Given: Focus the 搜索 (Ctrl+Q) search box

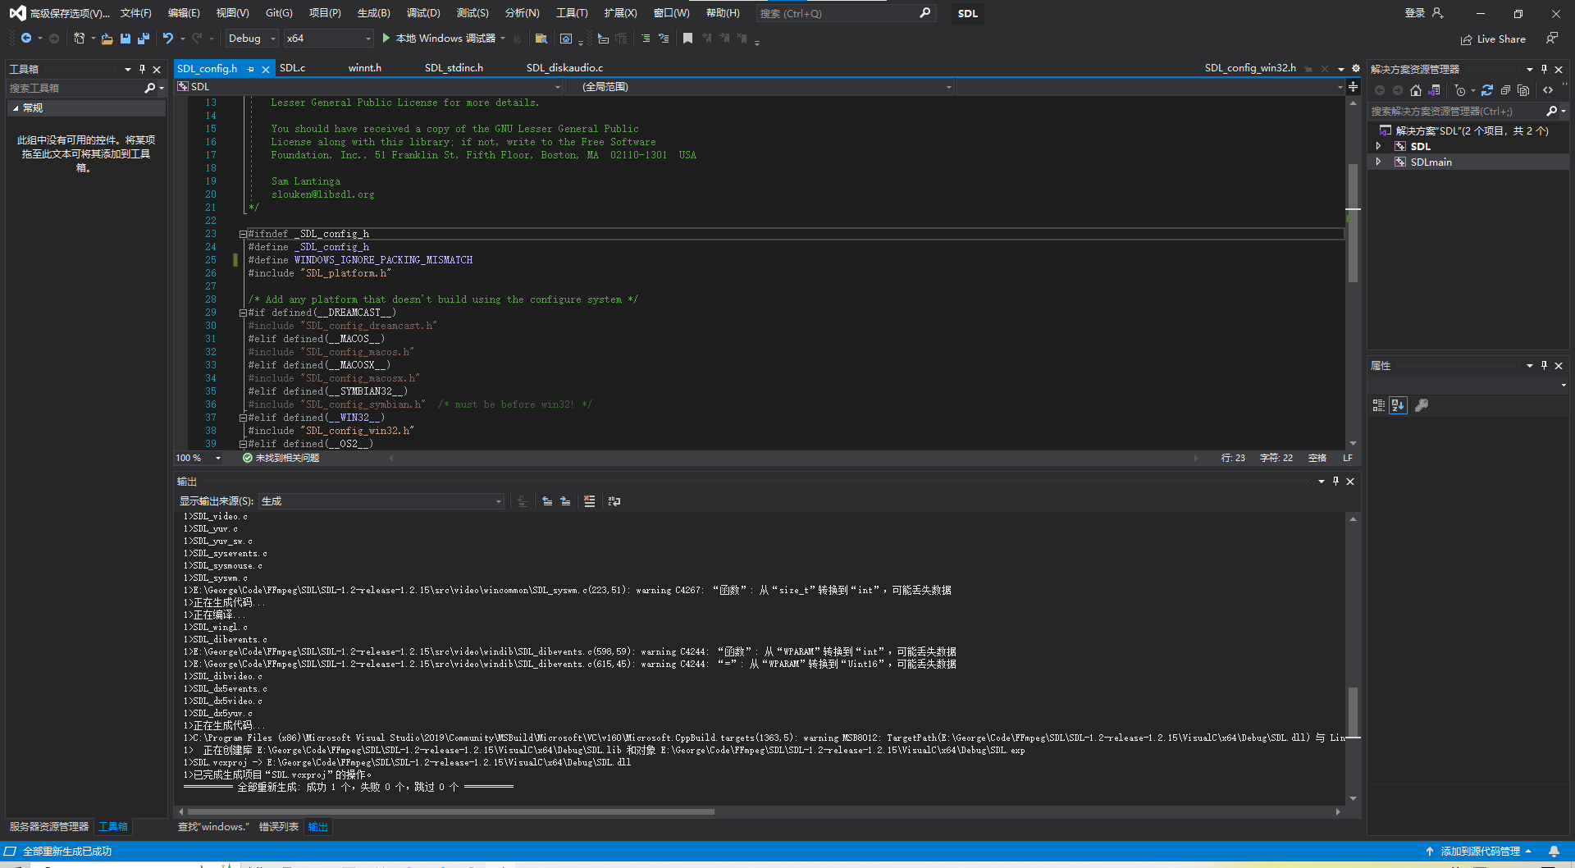Looking at the screenshot, I should (x=844, y=13).
